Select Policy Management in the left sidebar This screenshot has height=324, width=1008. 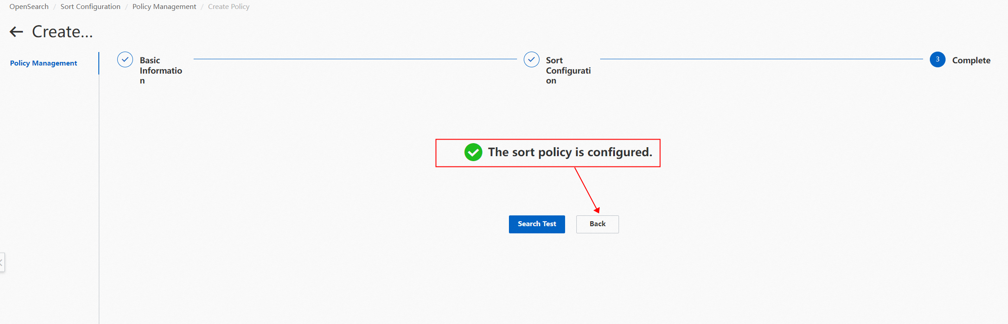[x=44, y=63]
